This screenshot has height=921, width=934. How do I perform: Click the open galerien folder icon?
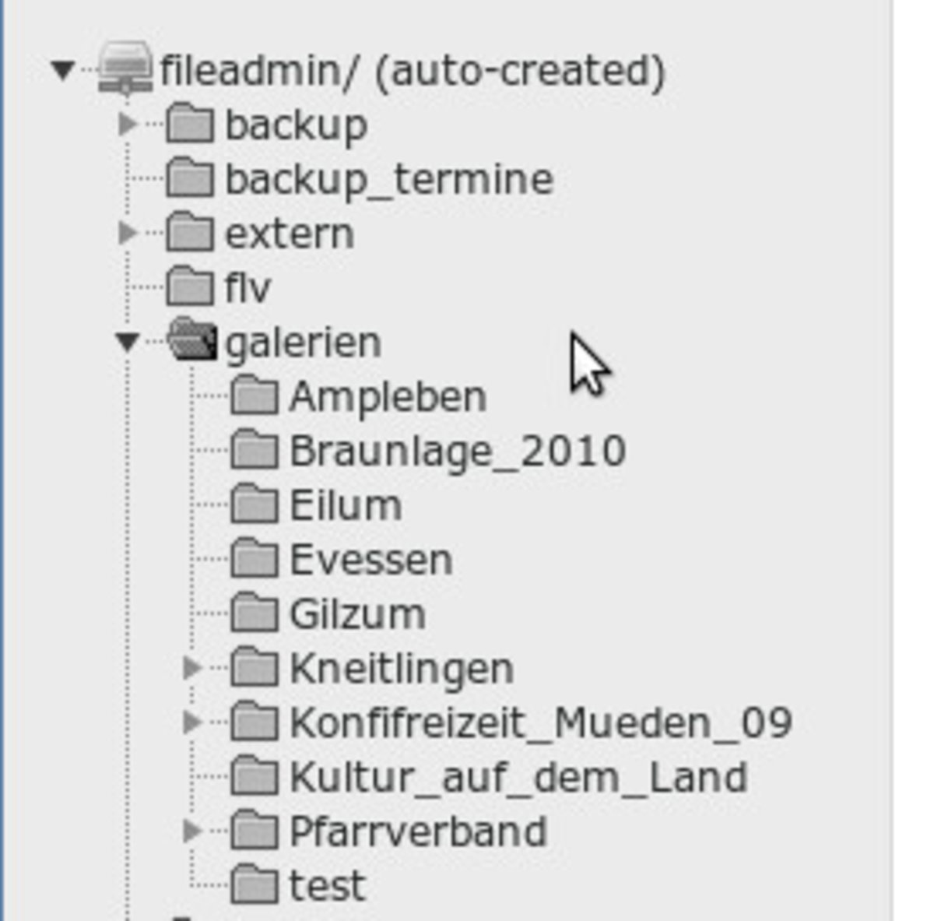[191, 340]
